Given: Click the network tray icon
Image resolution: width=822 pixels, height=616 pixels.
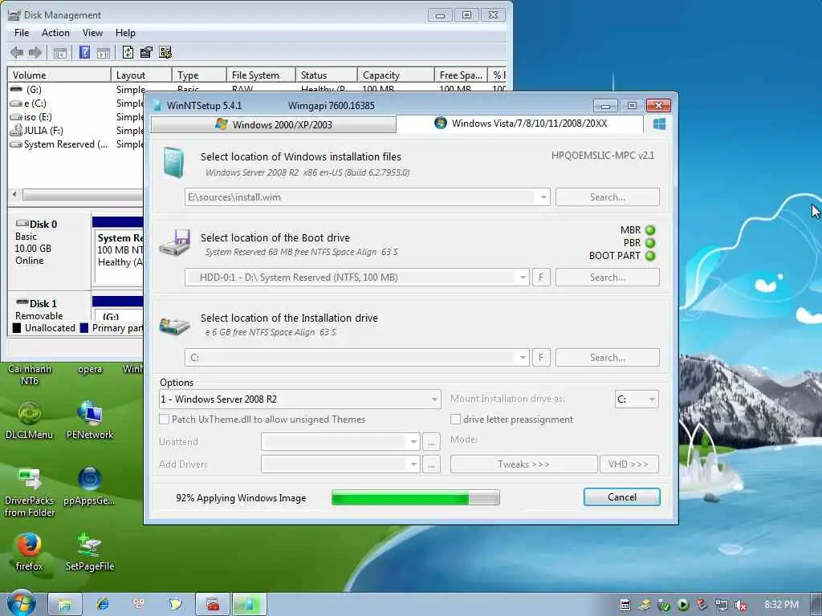Looking at the screenshot, I should point(722,605).
